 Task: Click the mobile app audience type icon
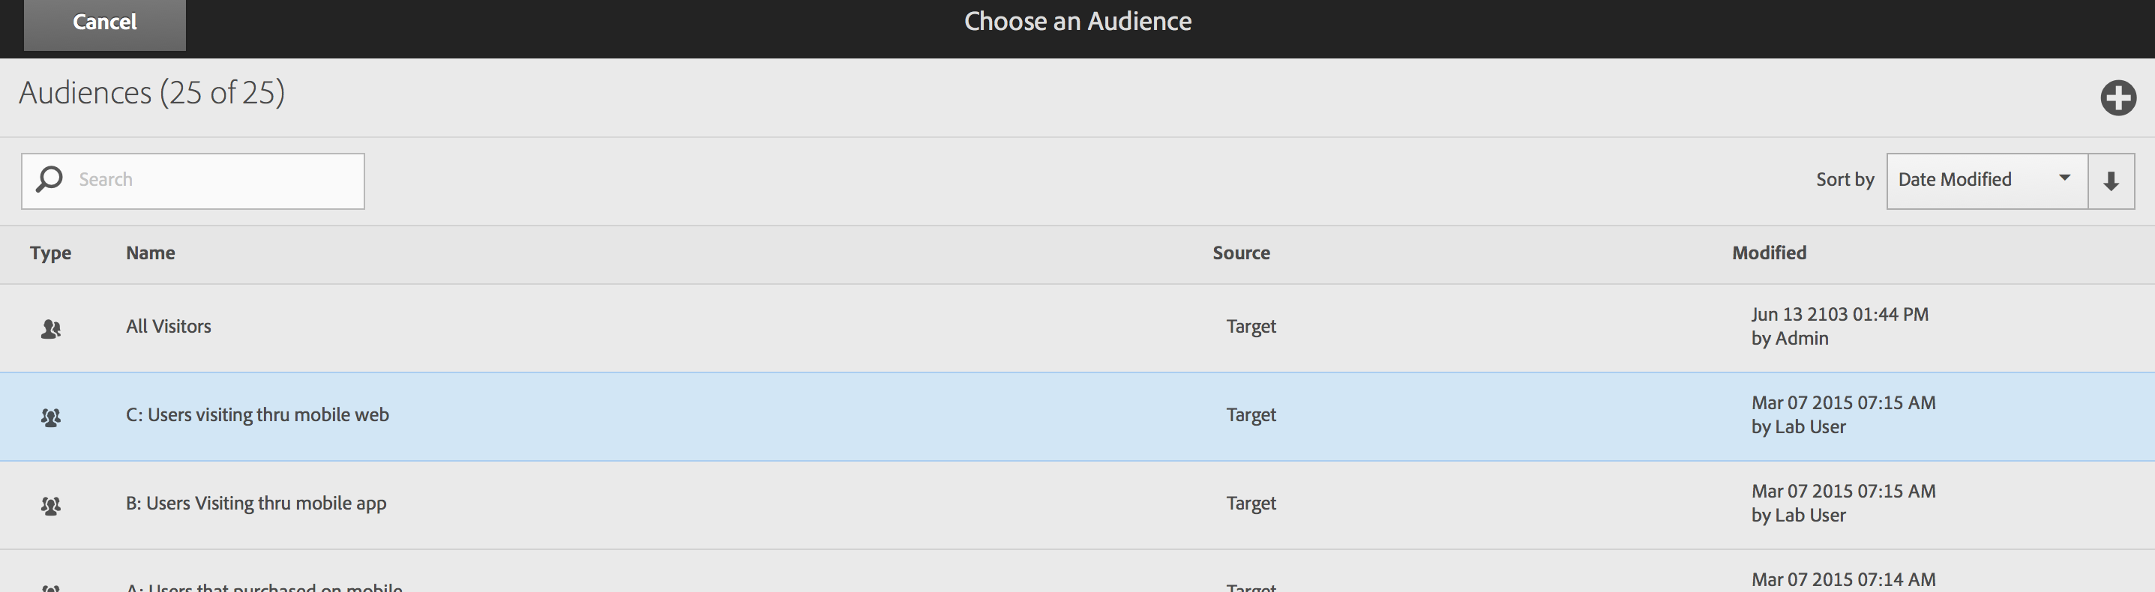(x=51, y=505)
